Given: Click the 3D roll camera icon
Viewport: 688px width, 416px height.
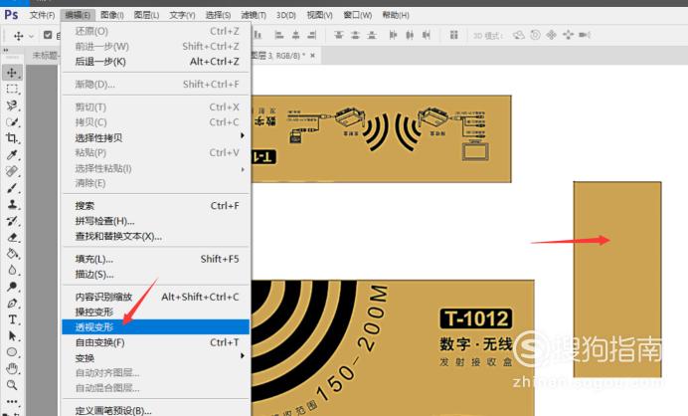Looking at the screenshot, I should tap(535, 35).
